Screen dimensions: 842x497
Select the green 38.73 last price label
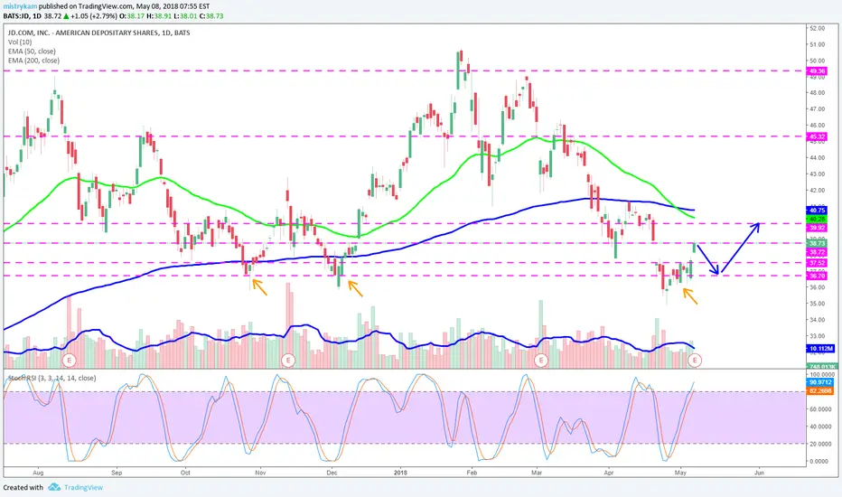pos(818,243)
